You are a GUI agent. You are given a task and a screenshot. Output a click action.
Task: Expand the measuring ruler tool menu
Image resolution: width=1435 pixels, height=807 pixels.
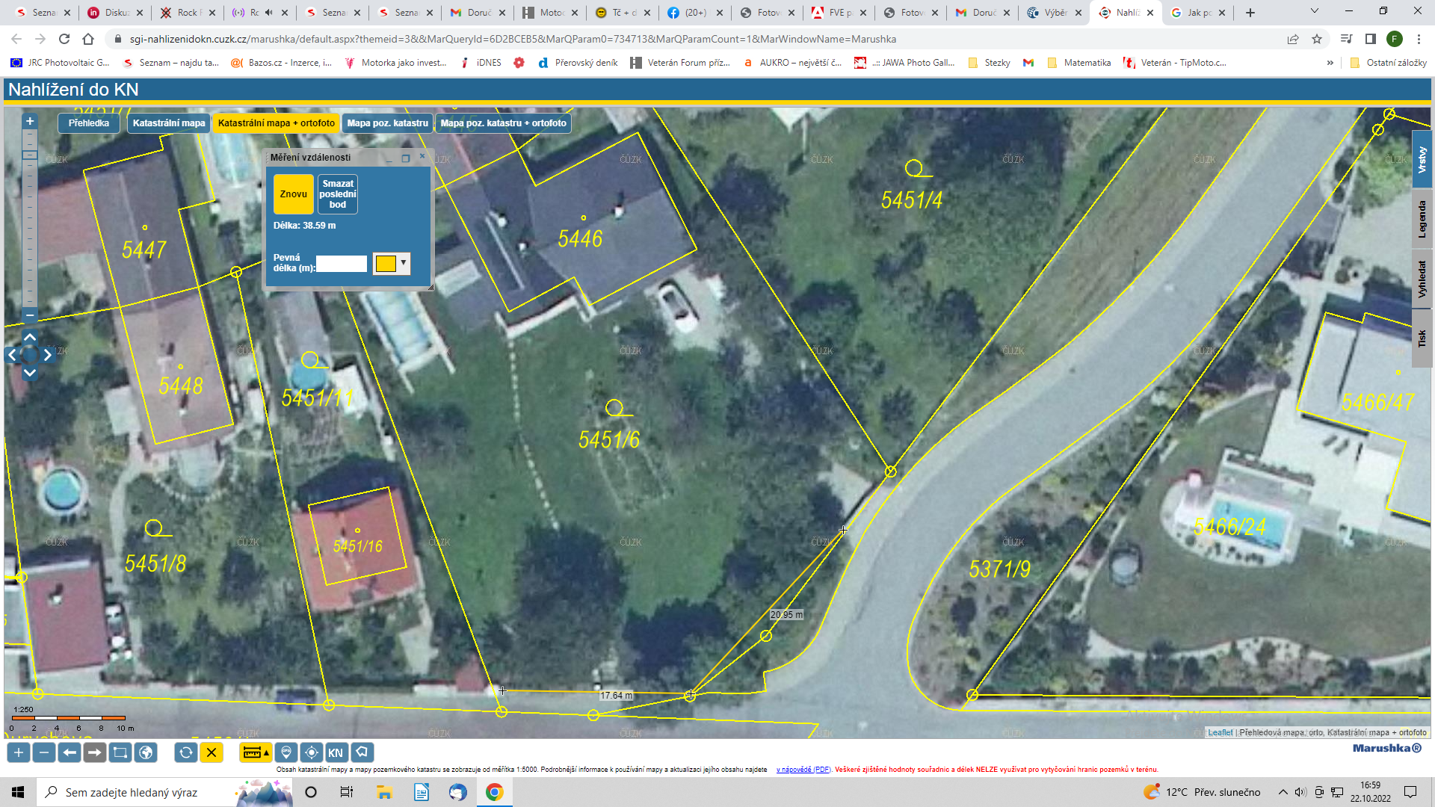pyautogui.click(x=266, y=752)
